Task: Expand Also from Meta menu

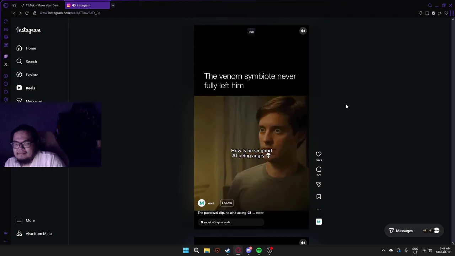Action: coord(34,234)
